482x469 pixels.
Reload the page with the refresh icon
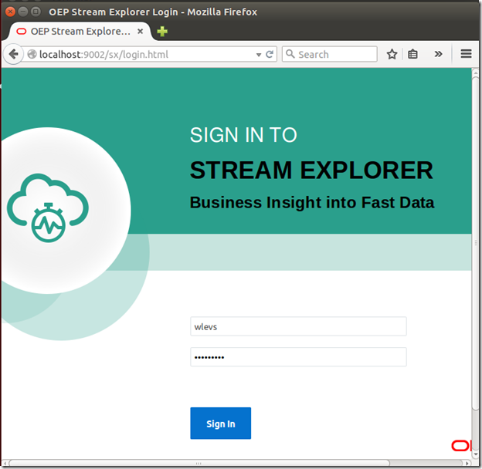(270, 55)
